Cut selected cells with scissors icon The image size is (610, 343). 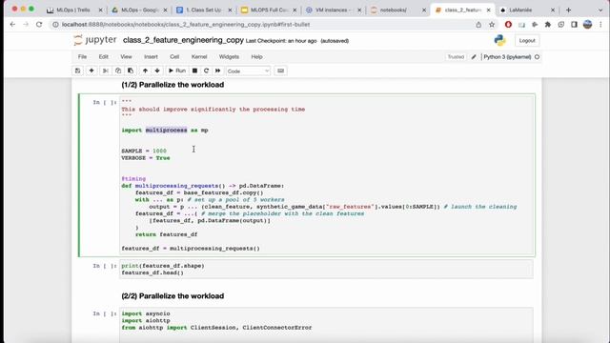(x=106, y=71)
